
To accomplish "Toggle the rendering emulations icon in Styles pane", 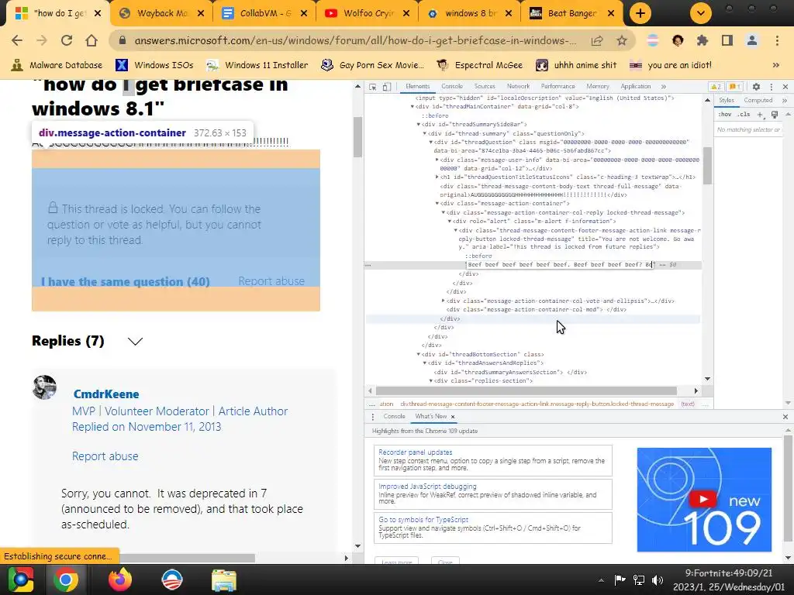I will (x=775, y=115).
